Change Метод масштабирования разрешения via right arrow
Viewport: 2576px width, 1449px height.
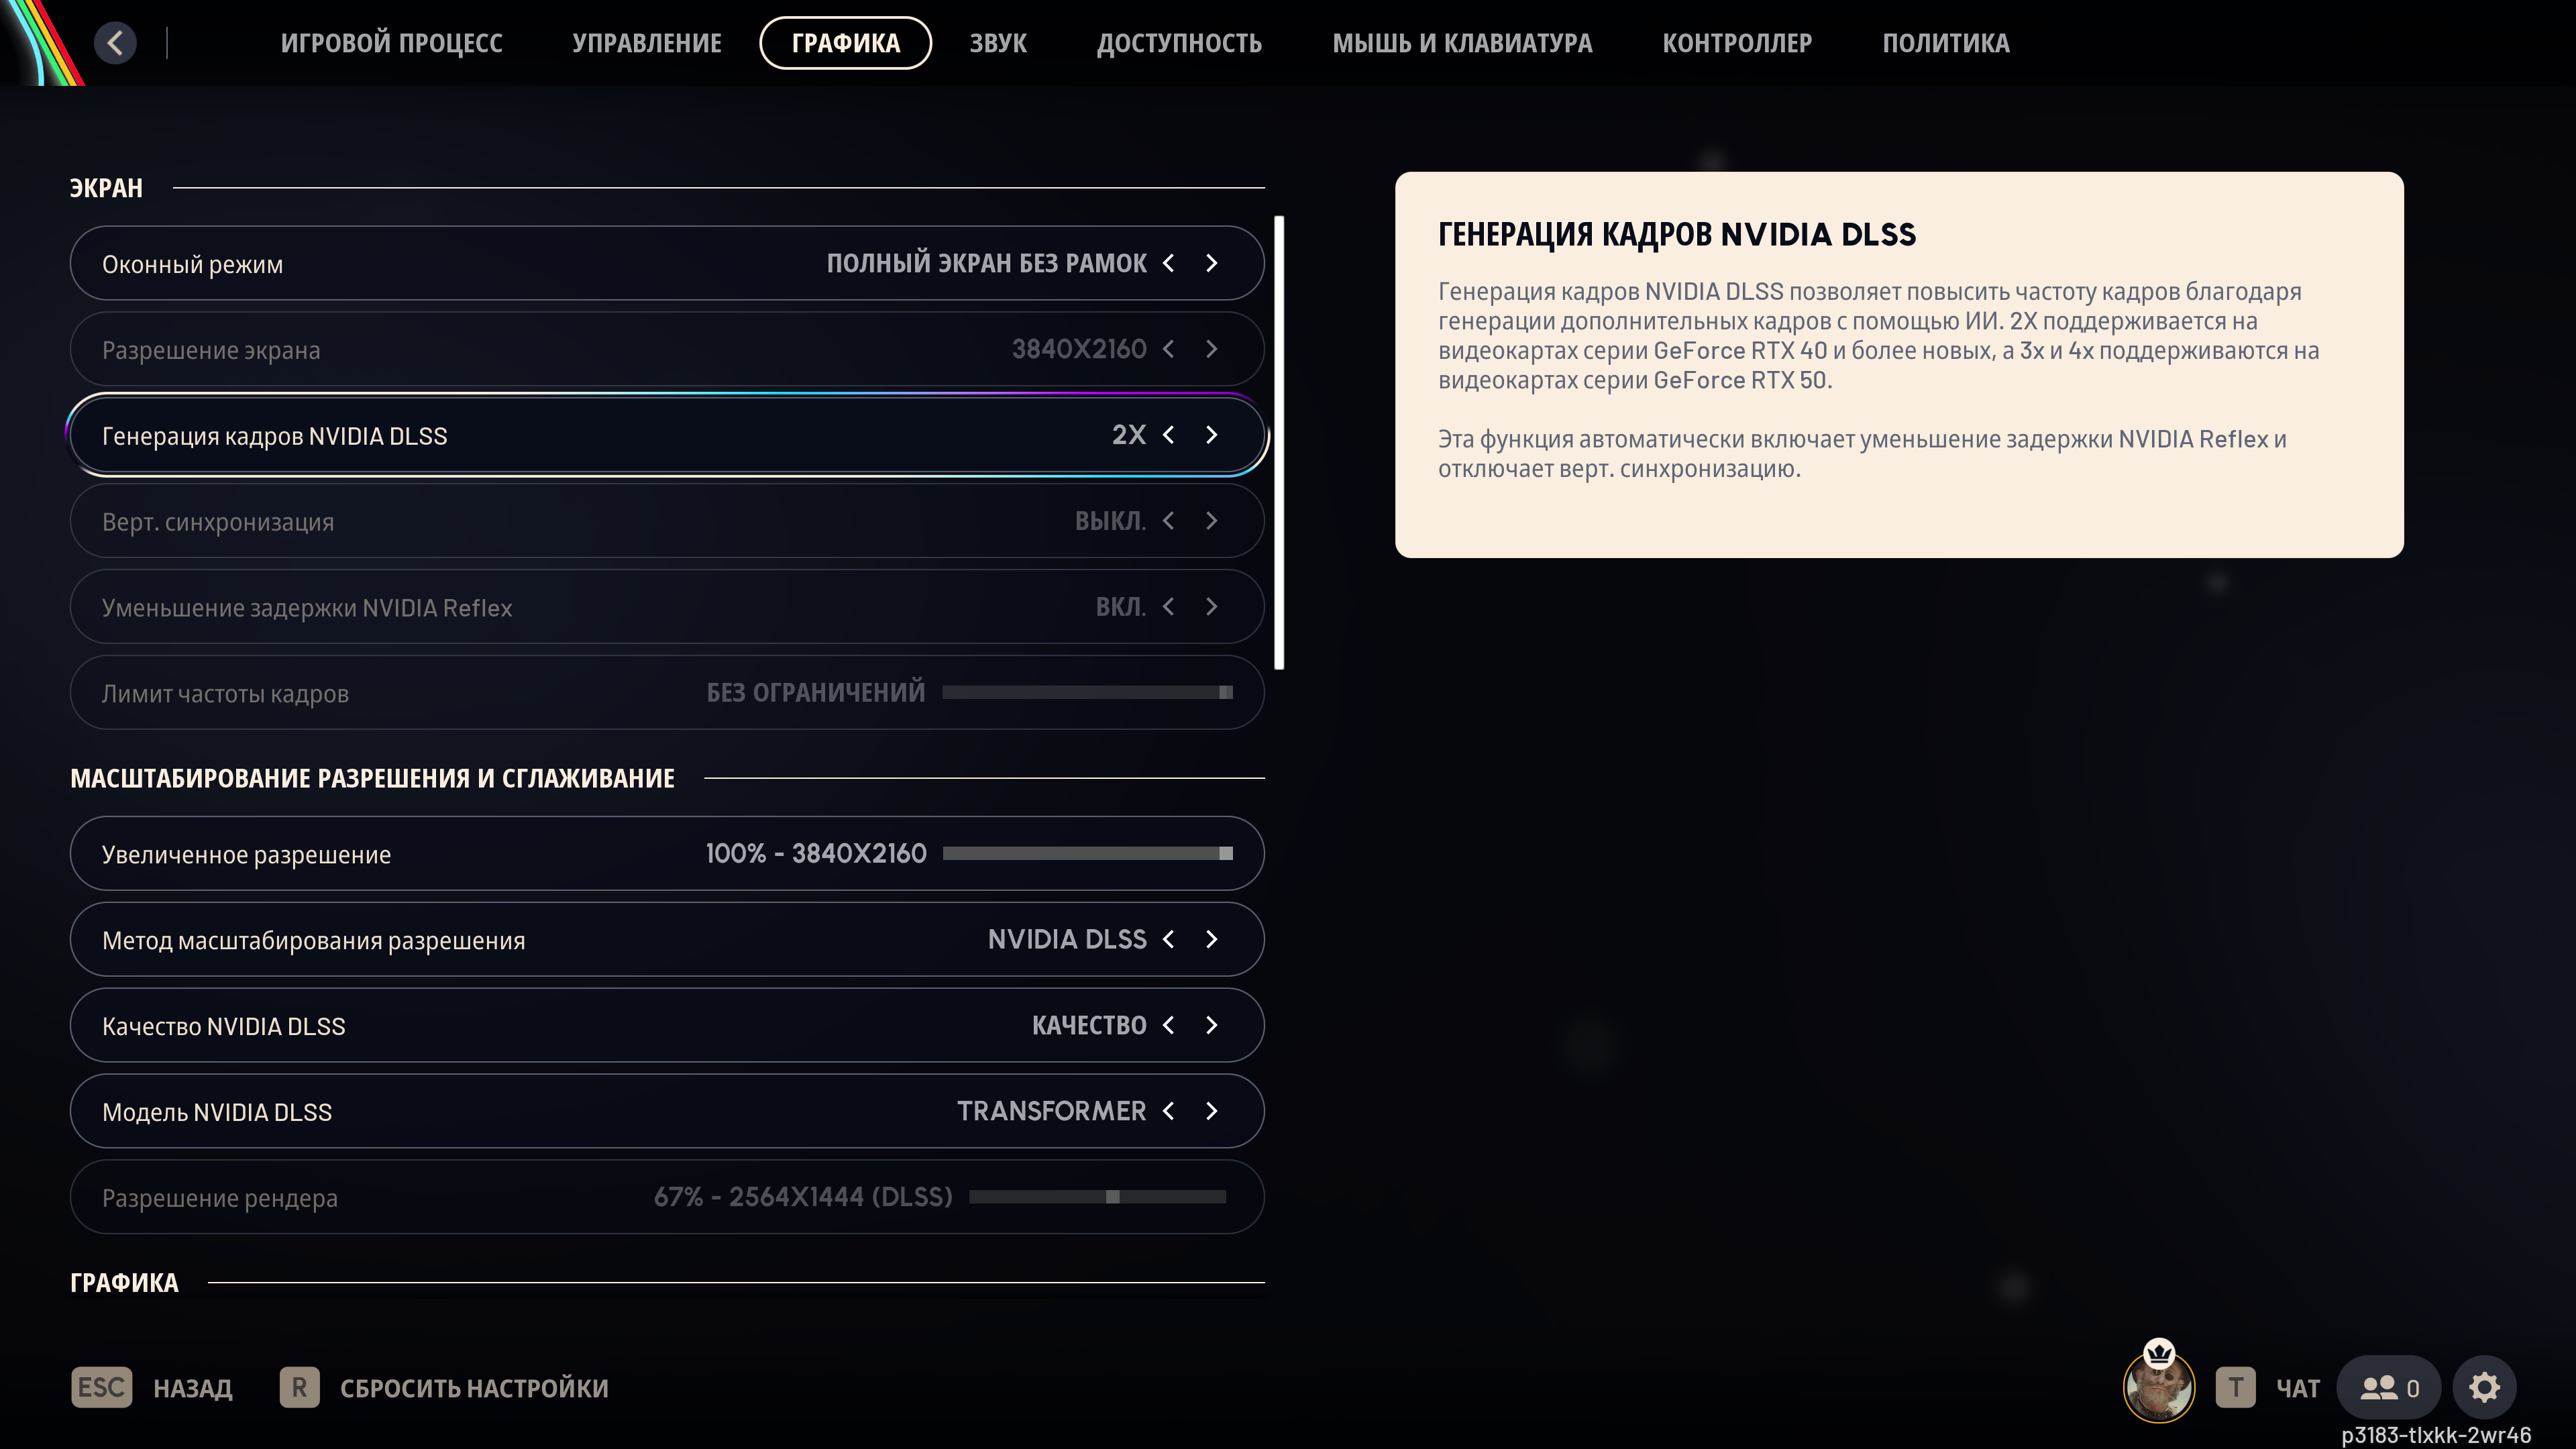click(1212, 940)
